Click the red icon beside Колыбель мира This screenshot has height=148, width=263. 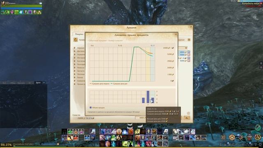(x=261, y=4)
